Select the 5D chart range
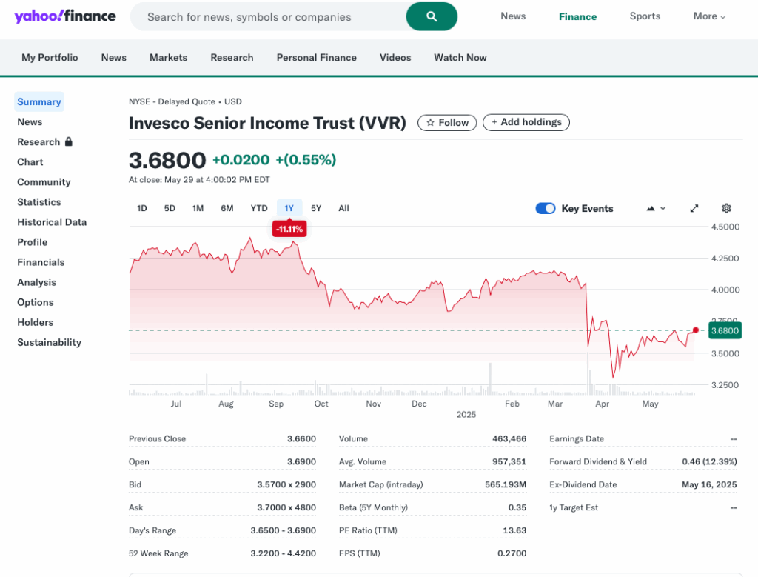 (x=170, y=208)
